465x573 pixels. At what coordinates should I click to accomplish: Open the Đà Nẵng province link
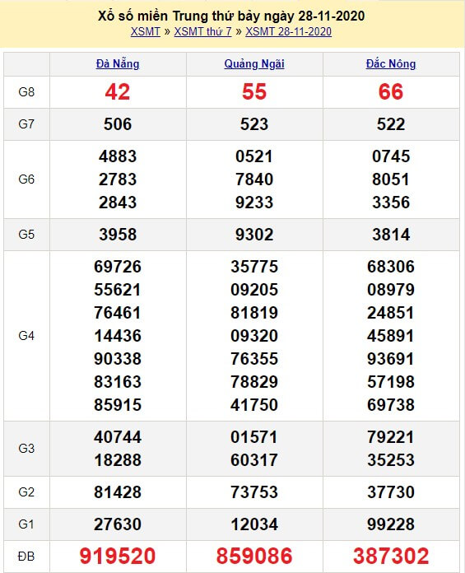coord(118,64)
